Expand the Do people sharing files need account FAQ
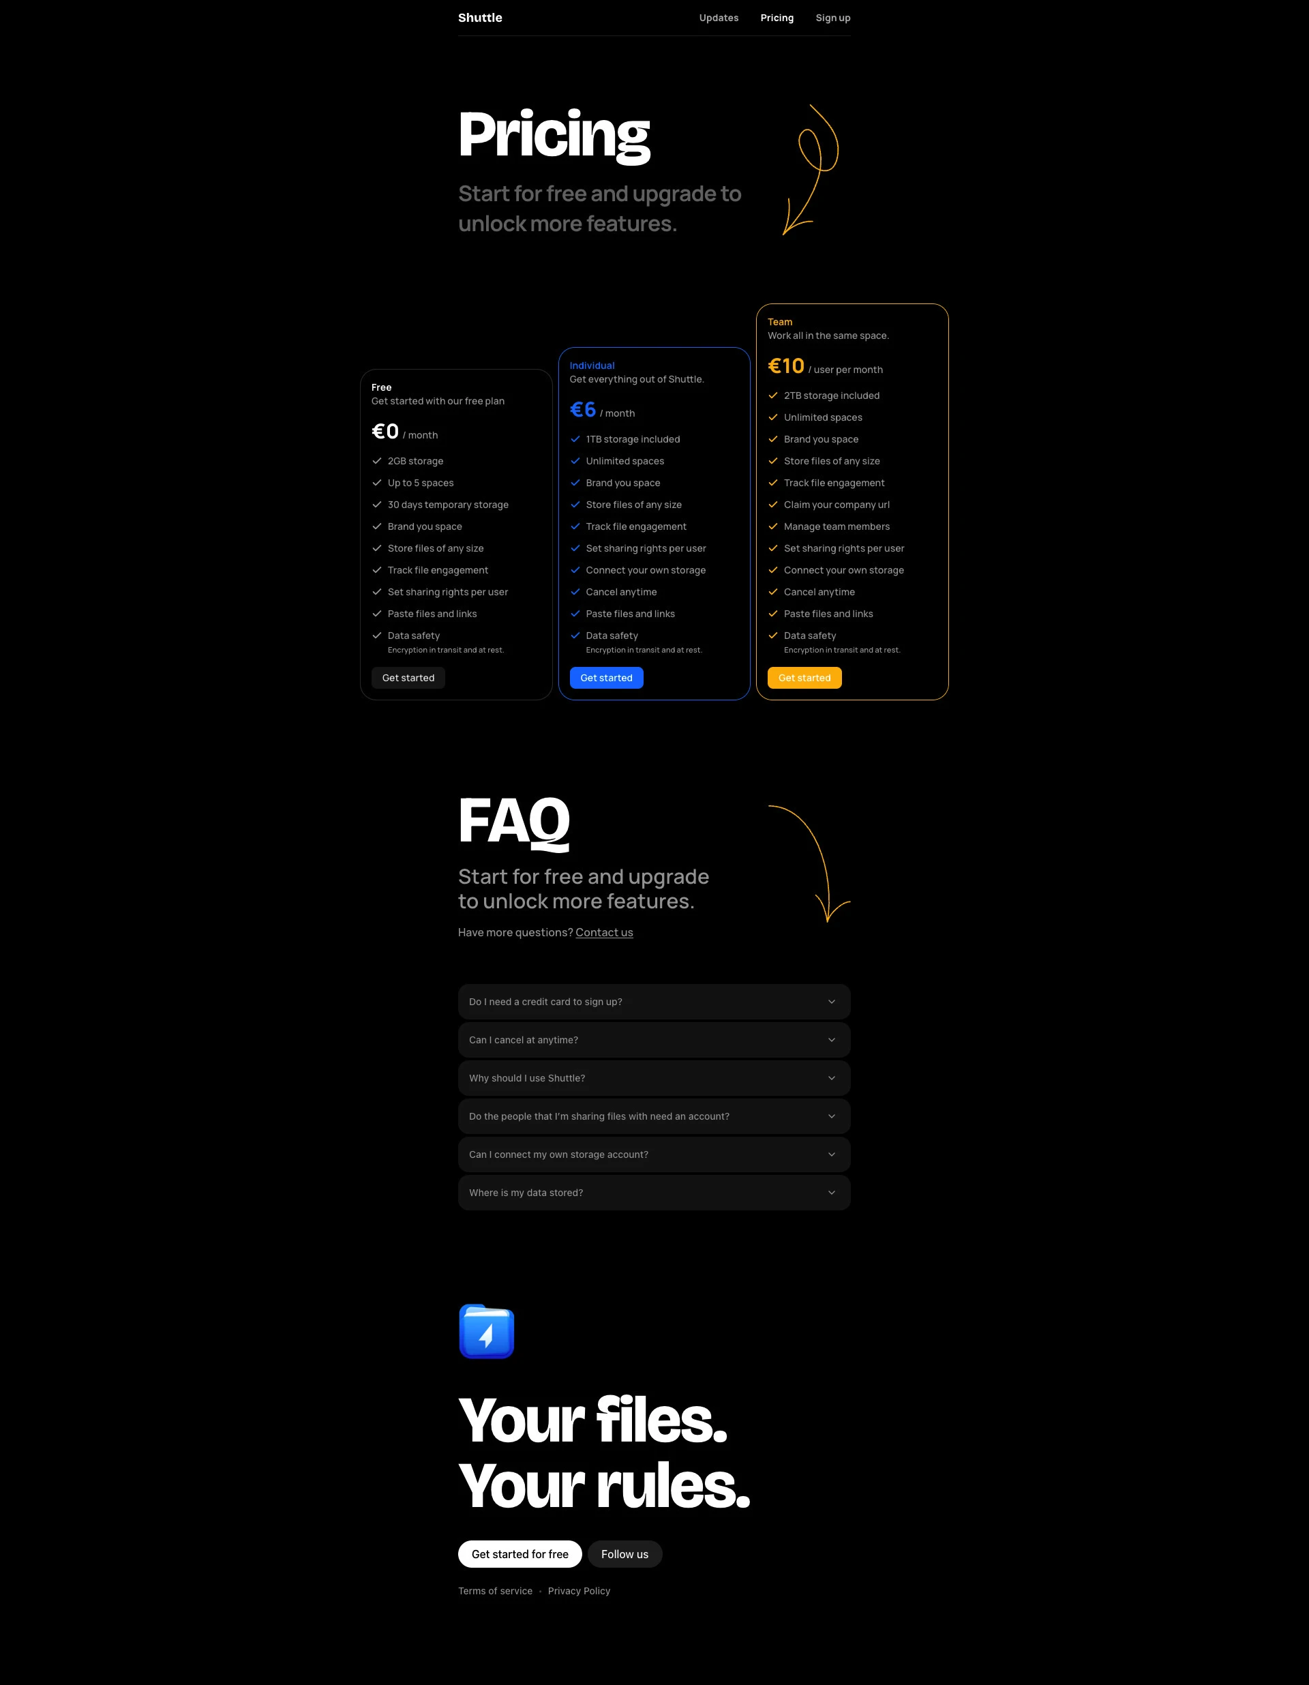Image resolution: width=1309 pixels, height=1685 pixels. coord(654,1116)
